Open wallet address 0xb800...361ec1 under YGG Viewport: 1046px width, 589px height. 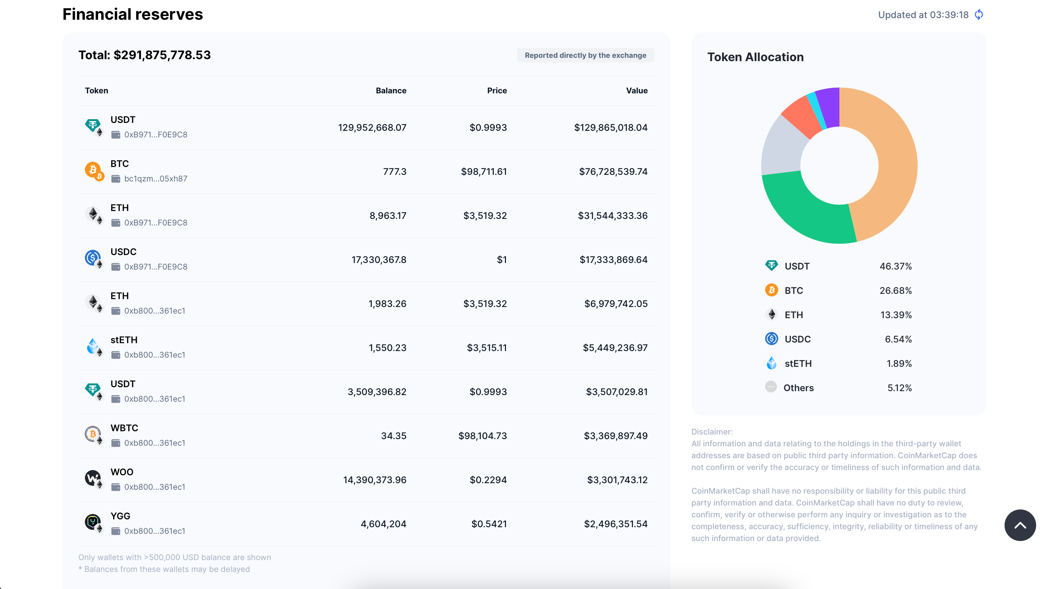tap(155, 531)
